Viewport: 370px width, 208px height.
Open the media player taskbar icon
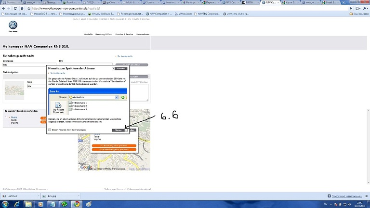tap(40, 204)
